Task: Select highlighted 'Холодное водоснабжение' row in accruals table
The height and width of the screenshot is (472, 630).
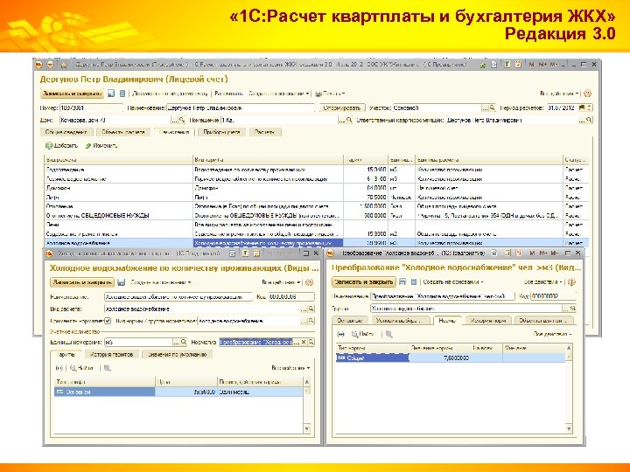Action: (316, 243)
